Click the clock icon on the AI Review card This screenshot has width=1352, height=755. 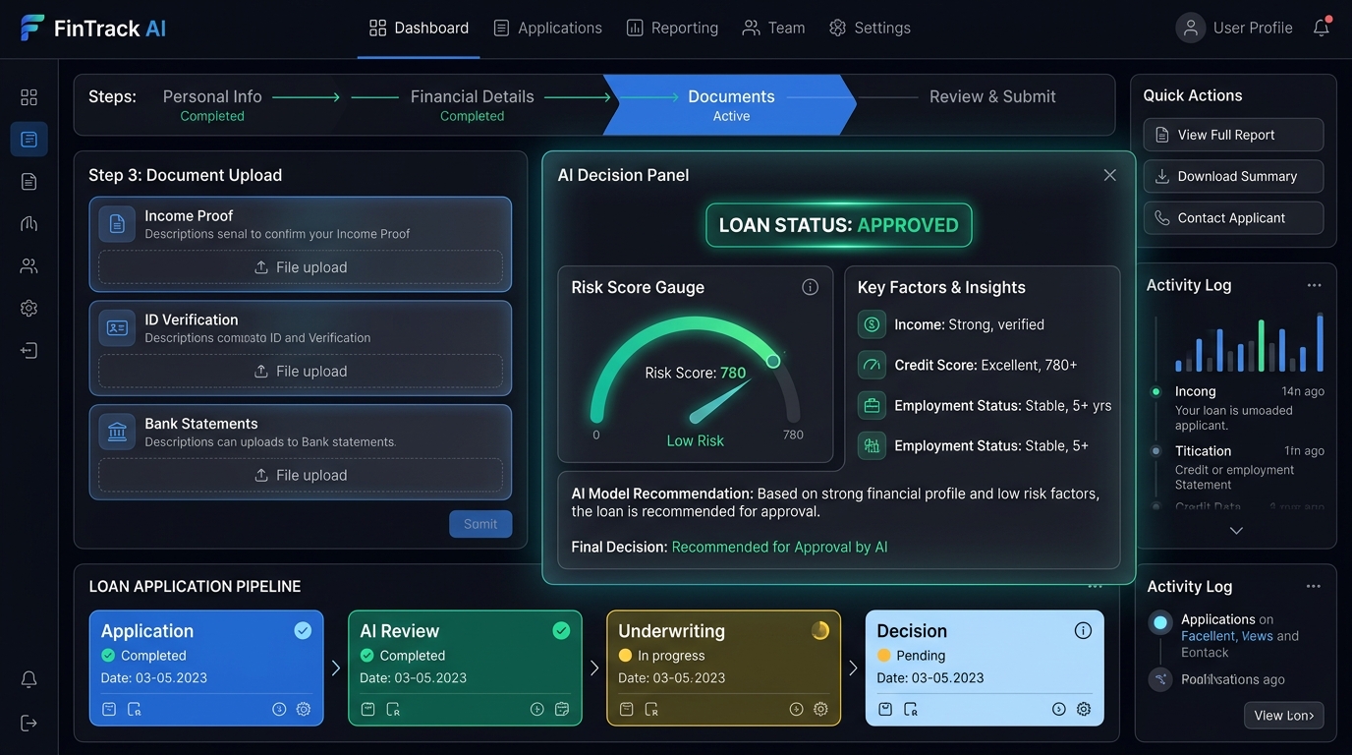[537, 709]
